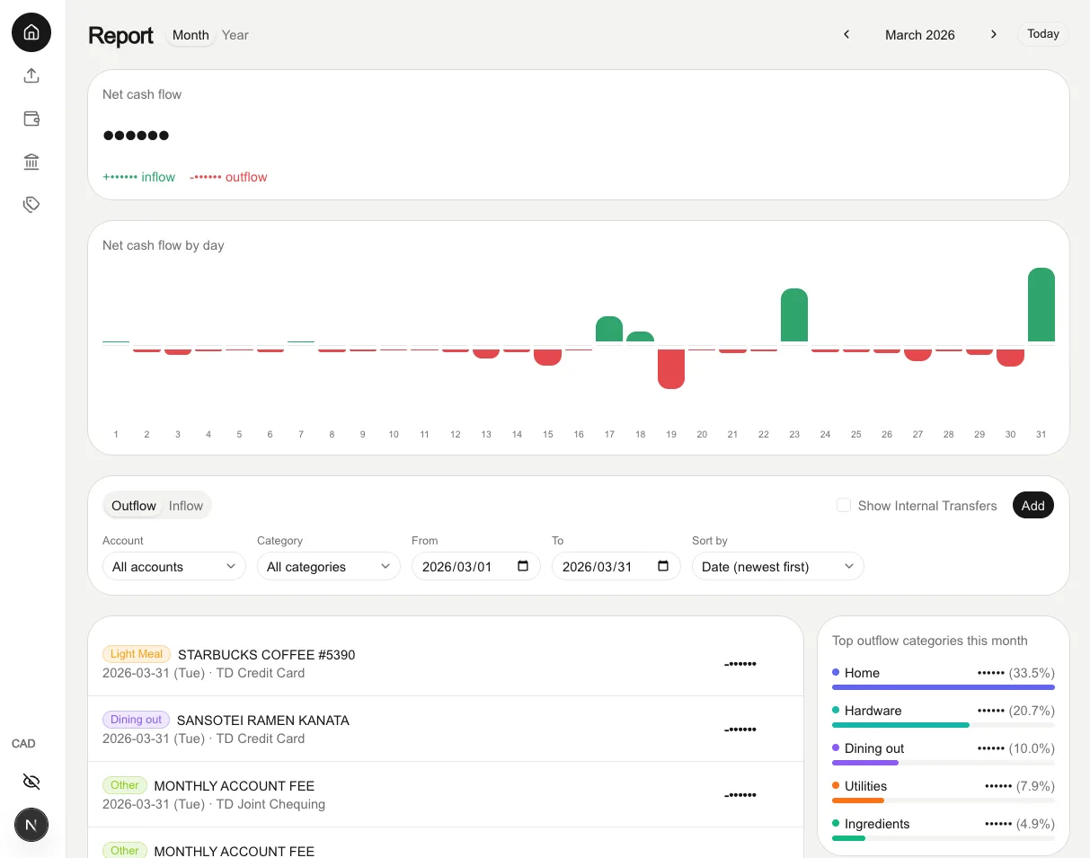The height and width of the screenshot is (858, 1090).
Task: Go to previous month arrow
Action: point(846,34)
